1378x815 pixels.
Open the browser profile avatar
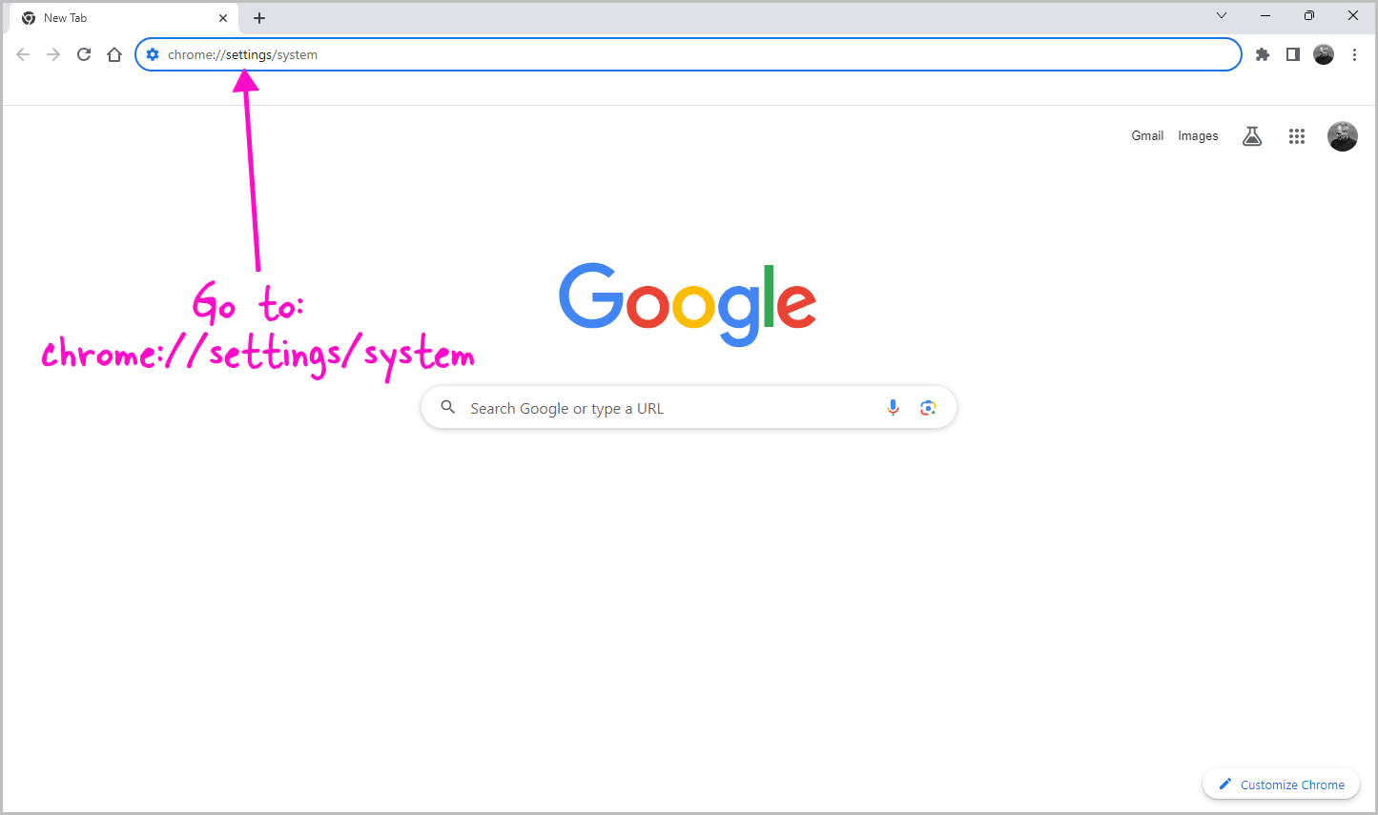coord(1324,54)
